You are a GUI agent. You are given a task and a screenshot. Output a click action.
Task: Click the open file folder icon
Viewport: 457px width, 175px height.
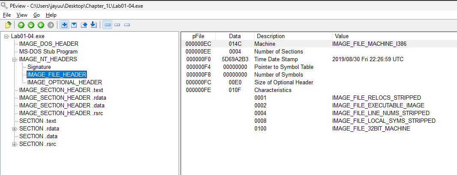click(8, 25)
